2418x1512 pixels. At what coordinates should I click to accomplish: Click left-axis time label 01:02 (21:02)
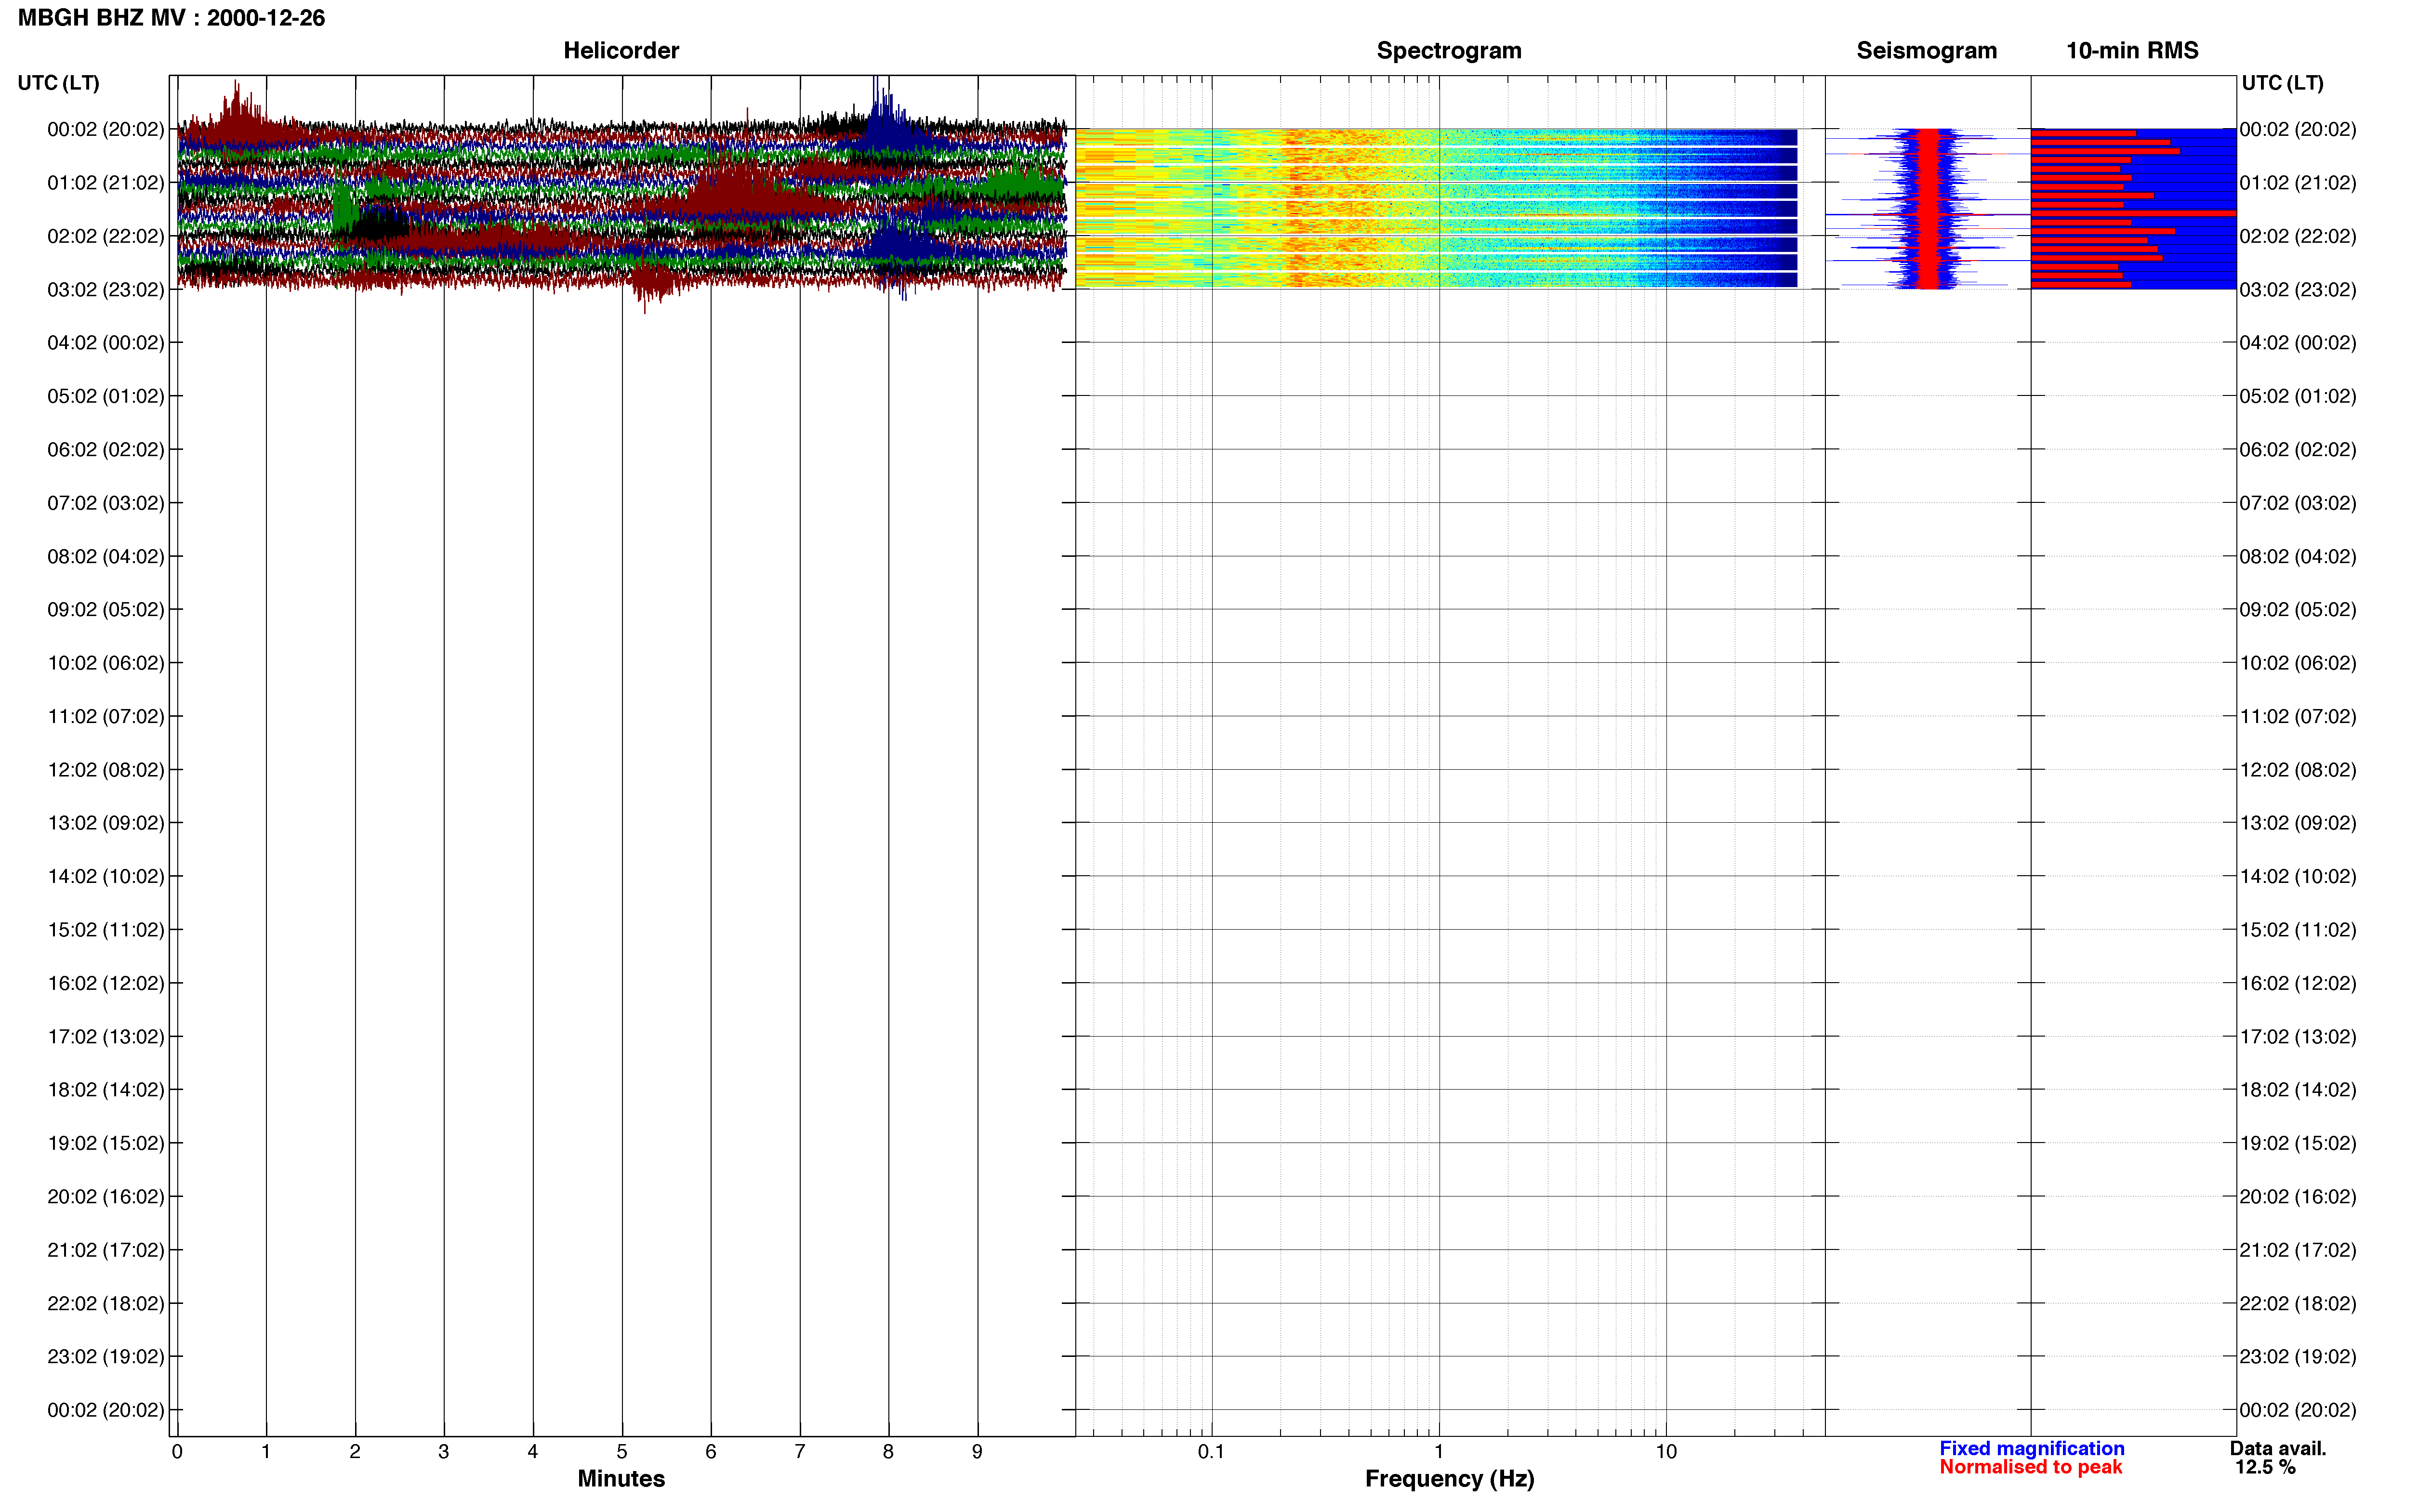click(x=105, y=182)
